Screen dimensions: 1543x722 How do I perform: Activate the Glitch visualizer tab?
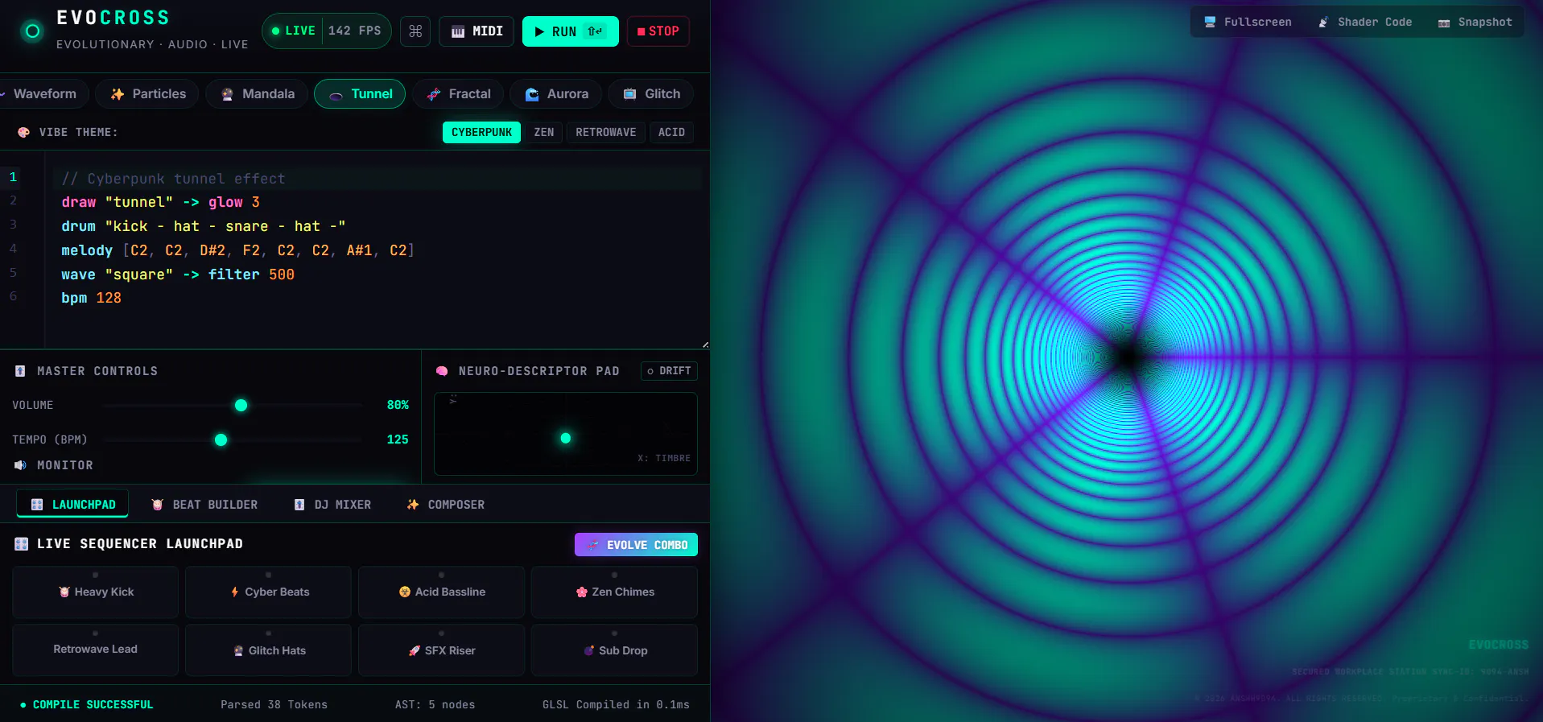coord(651,94)
